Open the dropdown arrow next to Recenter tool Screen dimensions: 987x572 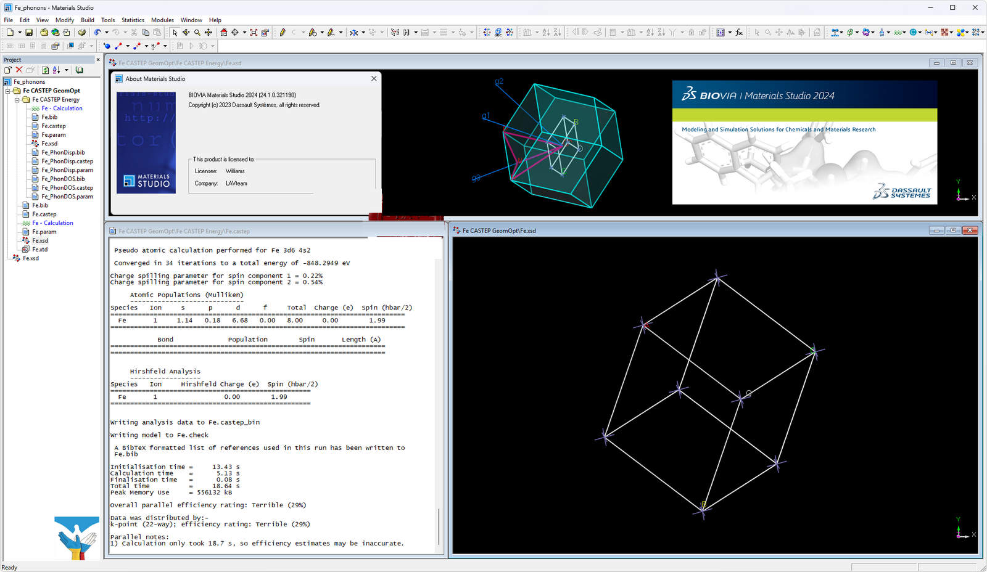tap(244, 32)
